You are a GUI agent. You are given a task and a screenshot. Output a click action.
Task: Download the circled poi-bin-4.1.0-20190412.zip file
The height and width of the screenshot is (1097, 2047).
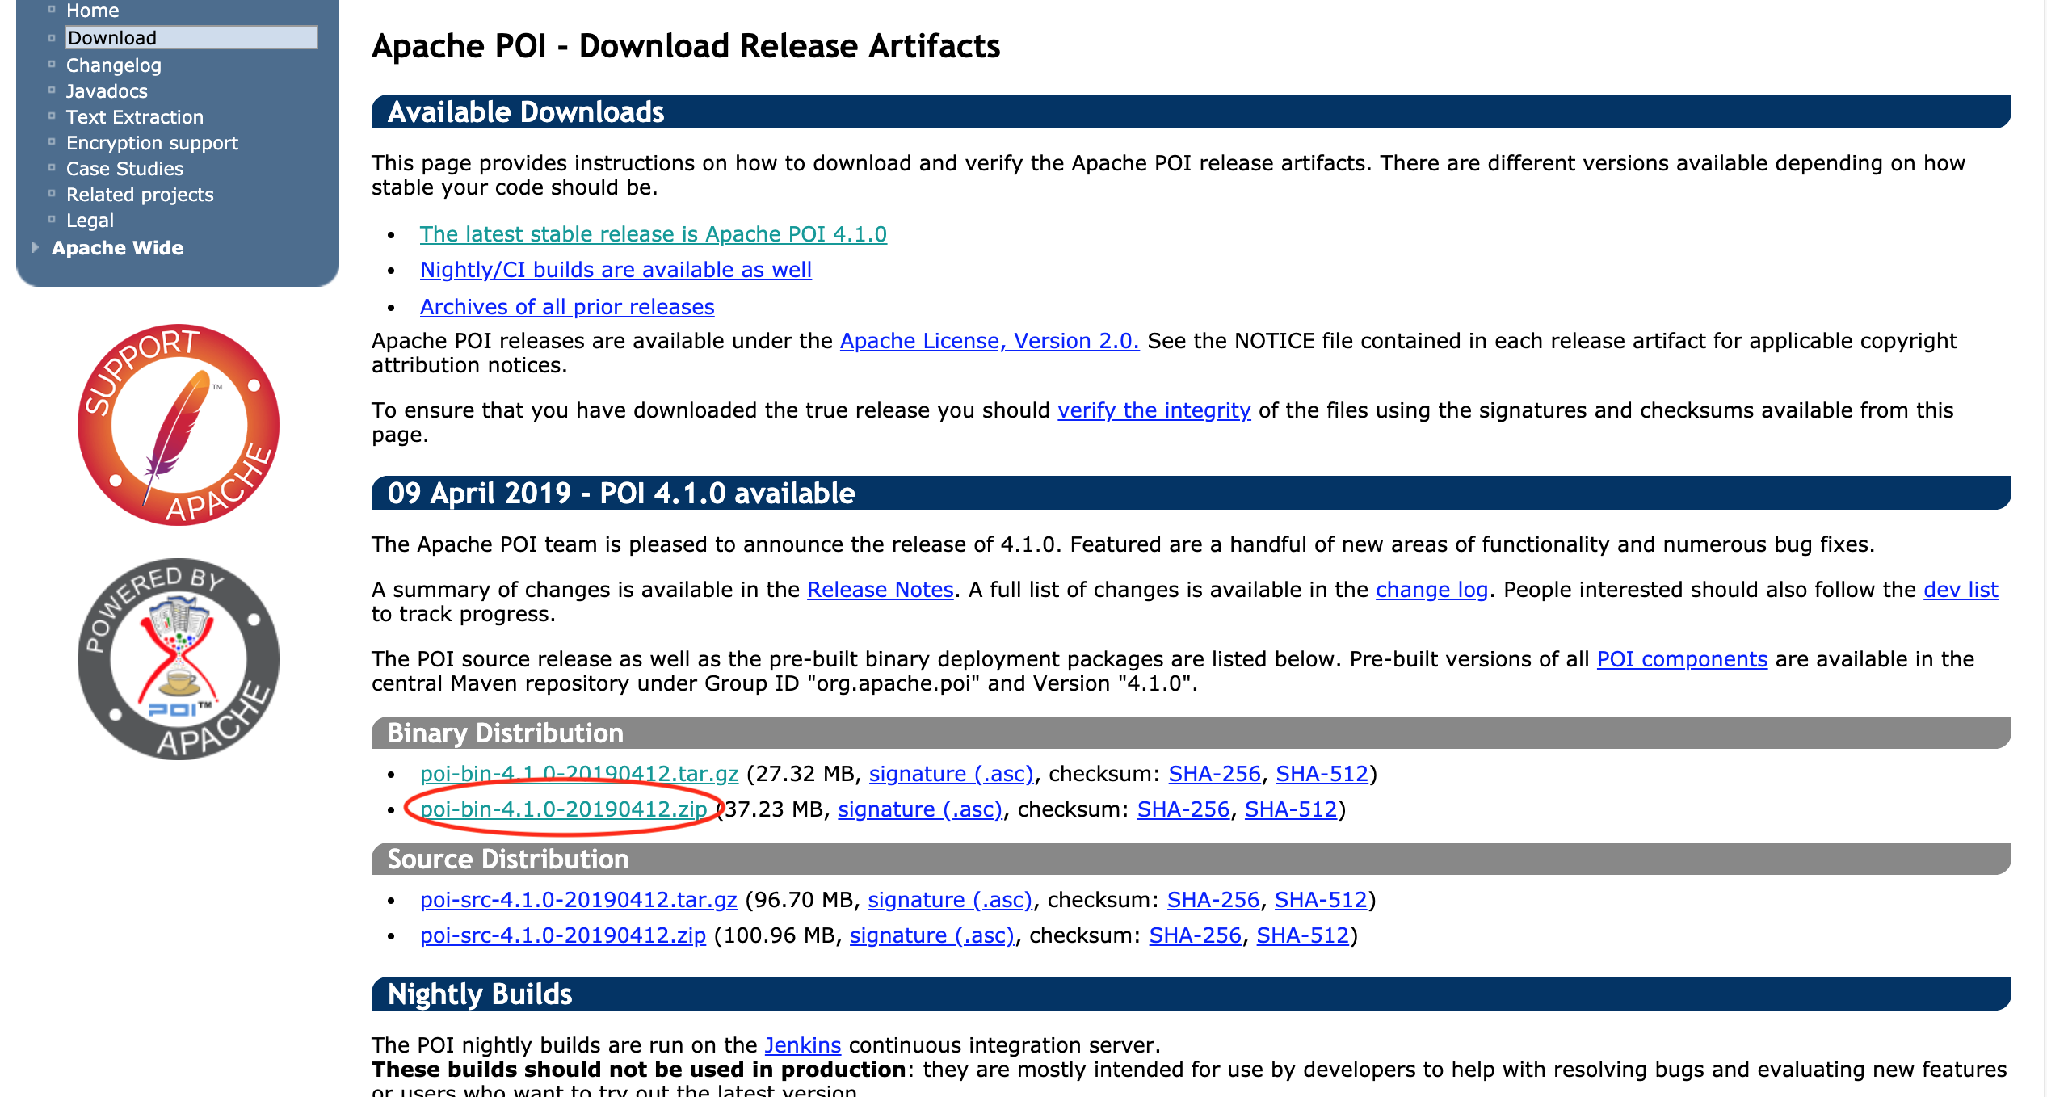561,809
